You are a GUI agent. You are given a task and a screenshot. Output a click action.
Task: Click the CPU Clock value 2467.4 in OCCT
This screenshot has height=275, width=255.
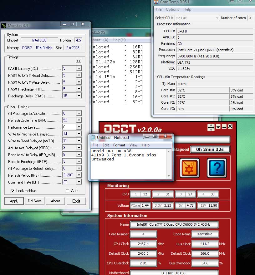(143, 244)
